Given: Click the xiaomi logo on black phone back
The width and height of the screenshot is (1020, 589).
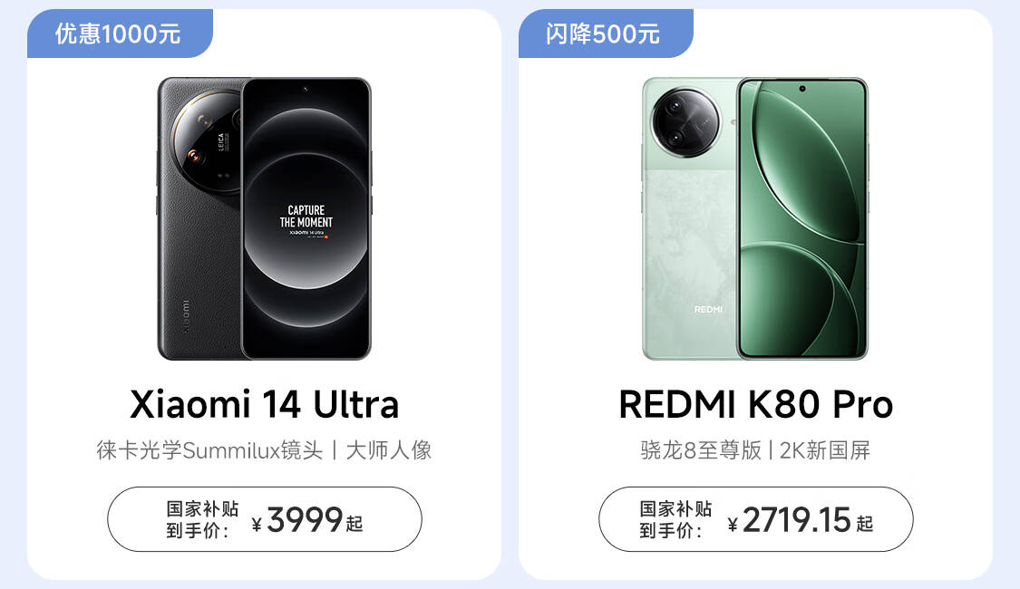Looking at the screenshot, I should (185, 316).
